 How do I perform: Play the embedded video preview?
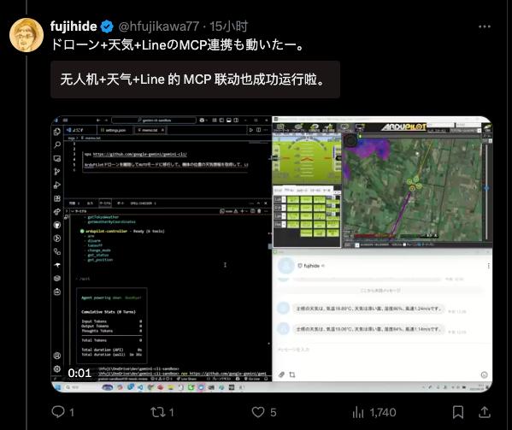click(272, 254)
